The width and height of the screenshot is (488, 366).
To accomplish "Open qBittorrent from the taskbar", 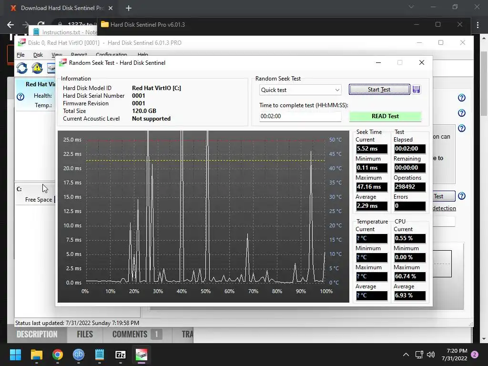I will click(x=79, y=355).
